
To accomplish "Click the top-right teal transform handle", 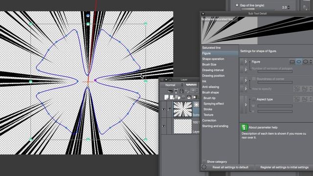I will [146, 24].
